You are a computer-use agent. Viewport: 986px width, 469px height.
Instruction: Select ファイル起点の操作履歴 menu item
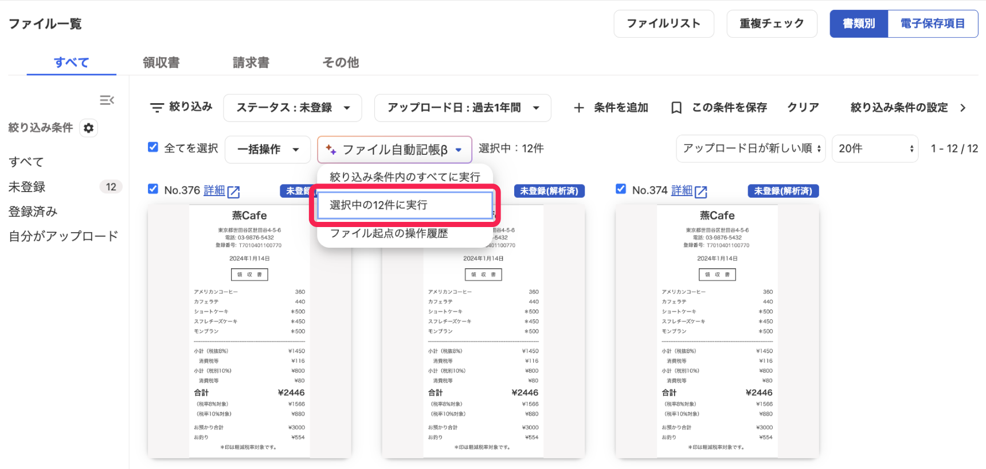click(405, 233)
